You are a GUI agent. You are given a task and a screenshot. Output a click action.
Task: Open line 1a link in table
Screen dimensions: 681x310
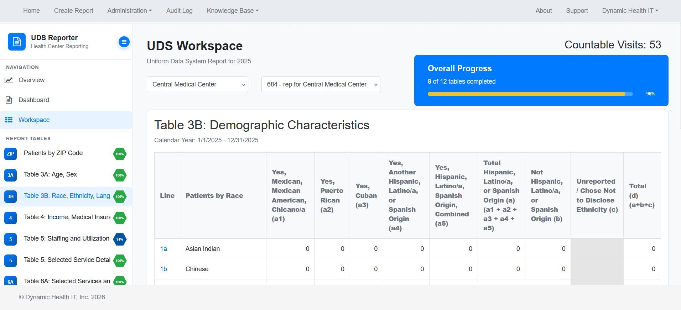point(163,249)
